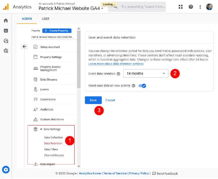Select Data Filters in Data Settings
The height and width of the screenshot is (179, 218).
51,149
